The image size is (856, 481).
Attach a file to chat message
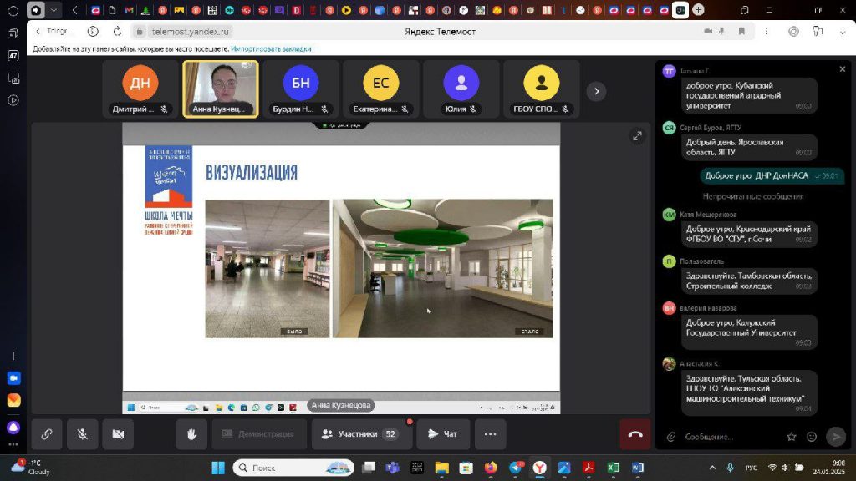[x=670, y=437]
